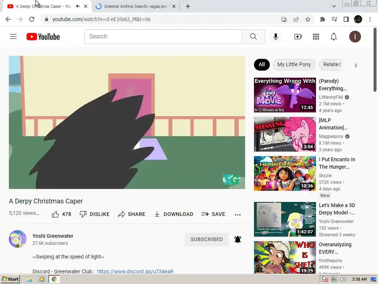Click inside the YouTube search field
The height and width of the screenshot is (284, 378).
(163, 37)
